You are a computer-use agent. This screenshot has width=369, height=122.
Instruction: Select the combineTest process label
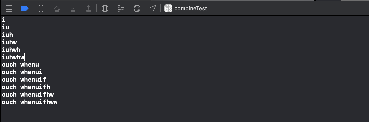click(x=190, y=9)
